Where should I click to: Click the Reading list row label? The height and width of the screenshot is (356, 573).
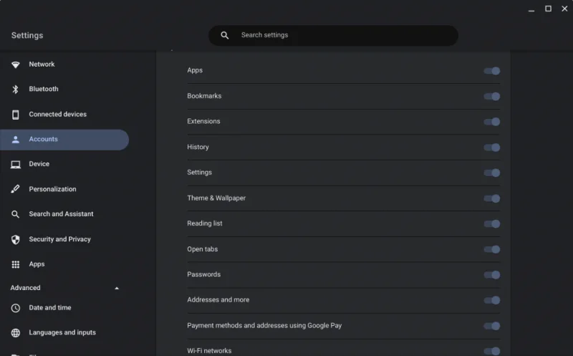pos(205,223)
